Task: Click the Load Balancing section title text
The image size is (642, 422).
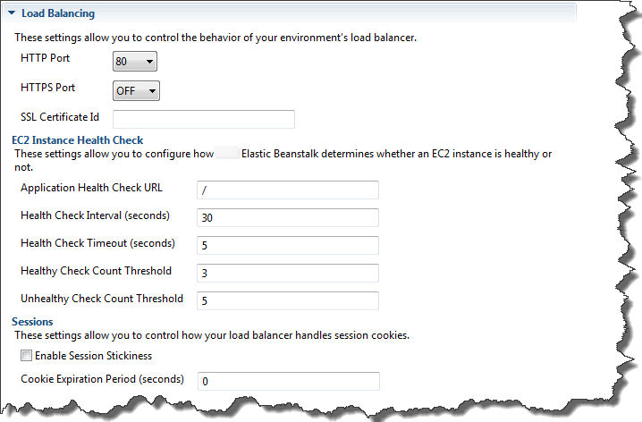Action: 58,14
